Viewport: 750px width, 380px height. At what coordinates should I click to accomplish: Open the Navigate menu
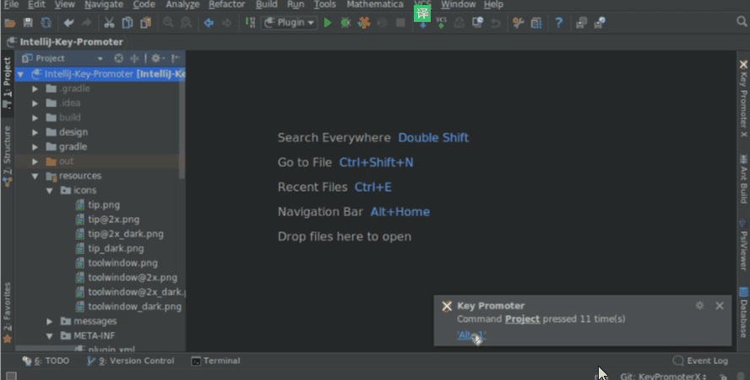(104, 4)
